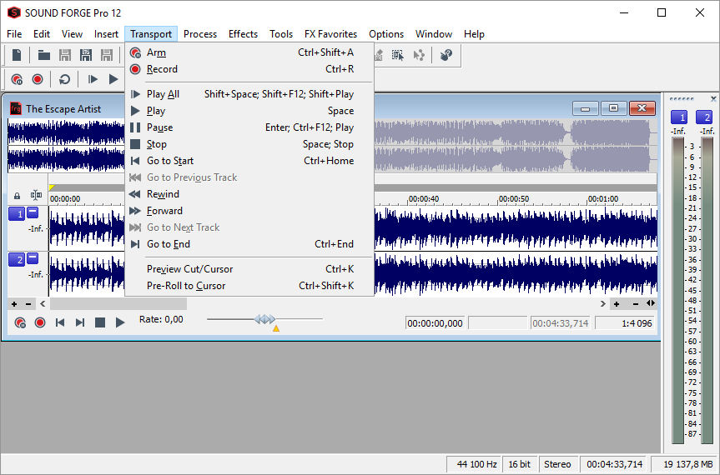Choose Go to Start menu entry

(x=249, y=161)
